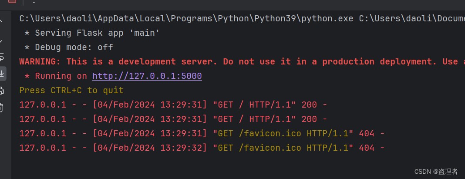Click the "Debug mode: off" line
This screenshot has height=179, width=465.
(69, 47)
